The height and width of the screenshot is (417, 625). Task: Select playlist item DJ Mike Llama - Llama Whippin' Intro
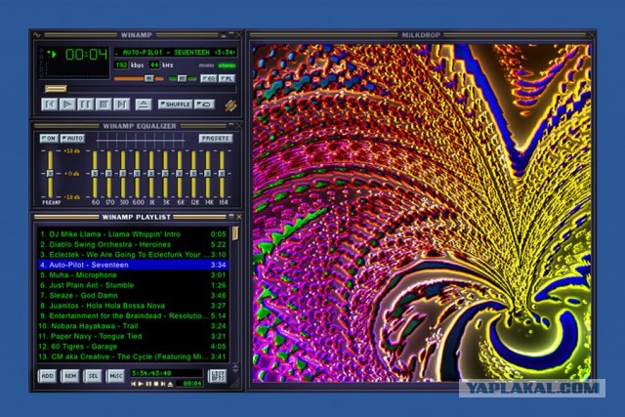click(133, 234)
